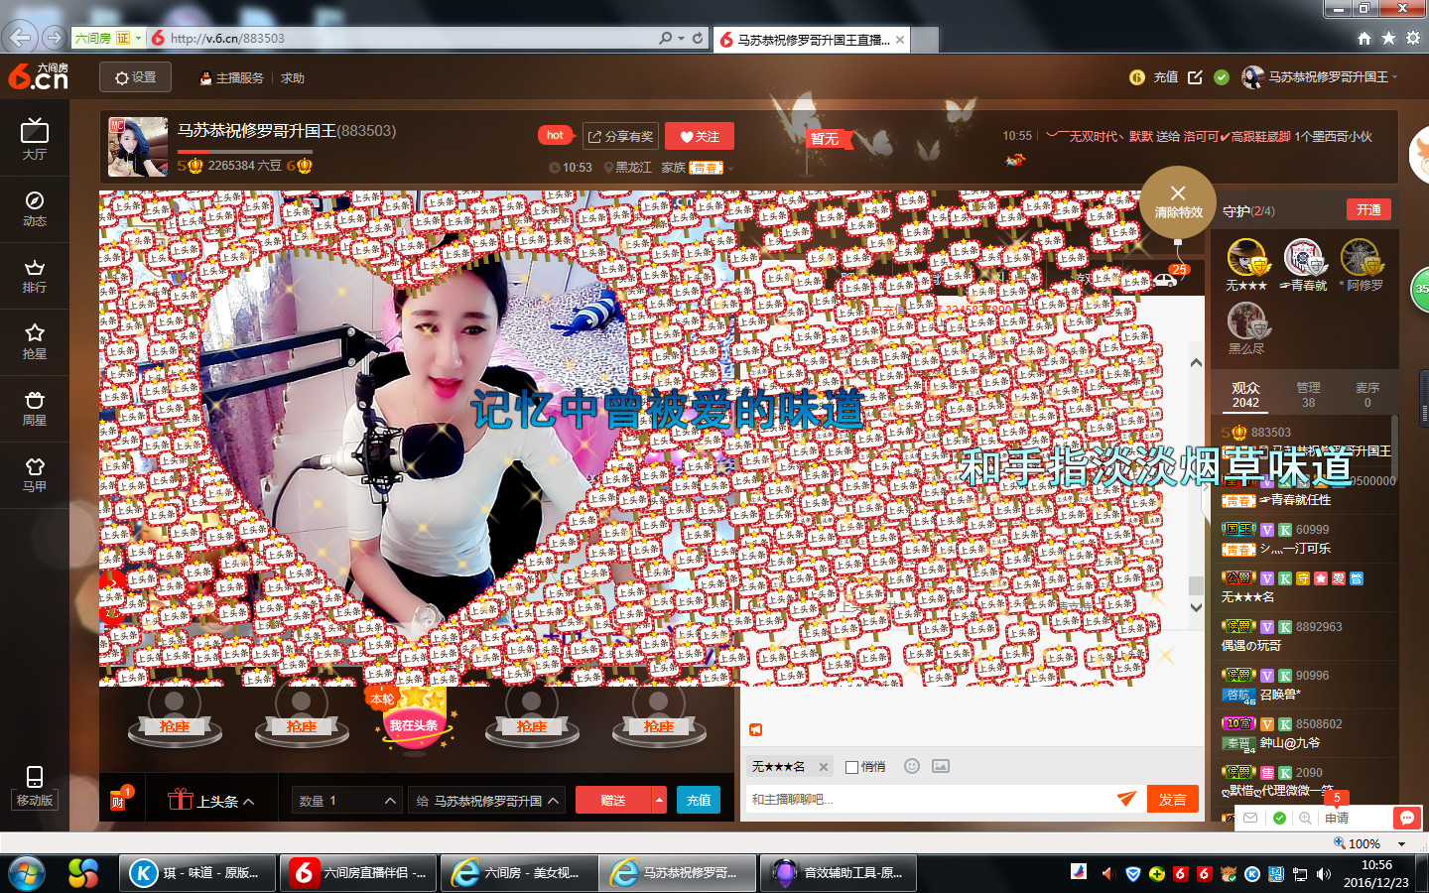Click the 分享有奖 share button
The image size is (1429, 893).
pos(620,136)
